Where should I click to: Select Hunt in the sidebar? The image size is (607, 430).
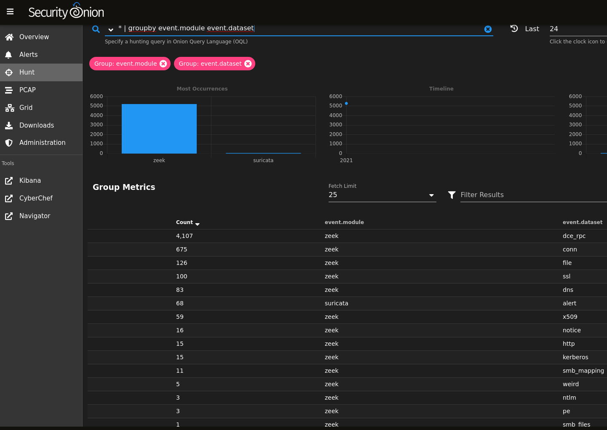point(41,72)
